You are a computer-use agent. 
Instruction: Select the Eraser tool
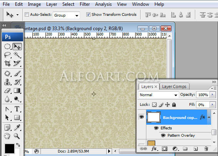(x=7, y=91)
